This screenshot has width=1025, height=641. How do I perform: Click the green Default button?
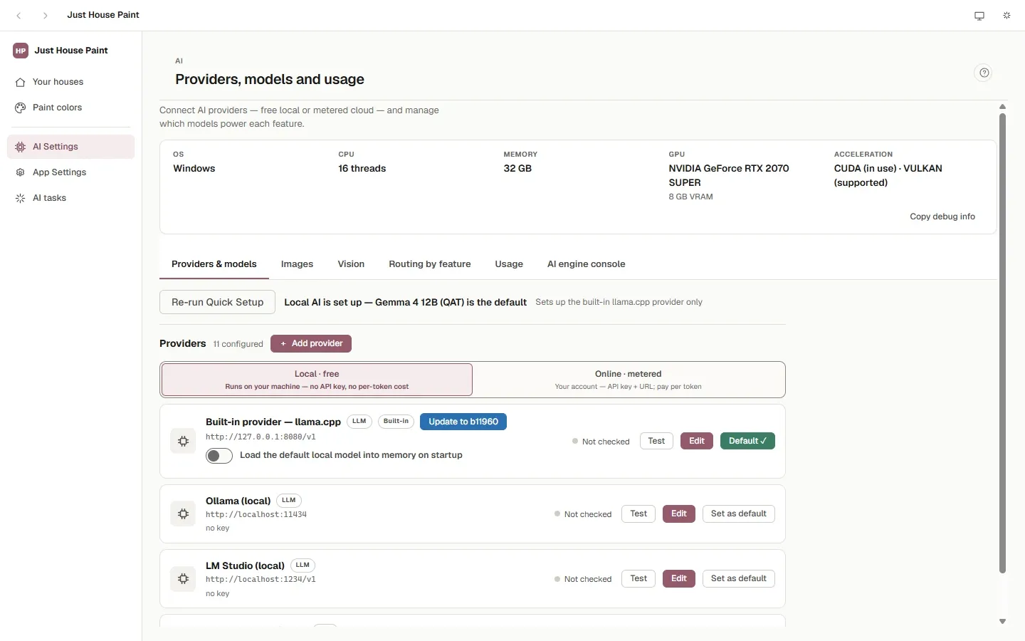pos(747,441)
